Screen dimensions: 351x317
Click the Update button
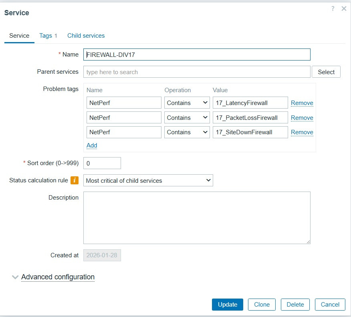228,305
